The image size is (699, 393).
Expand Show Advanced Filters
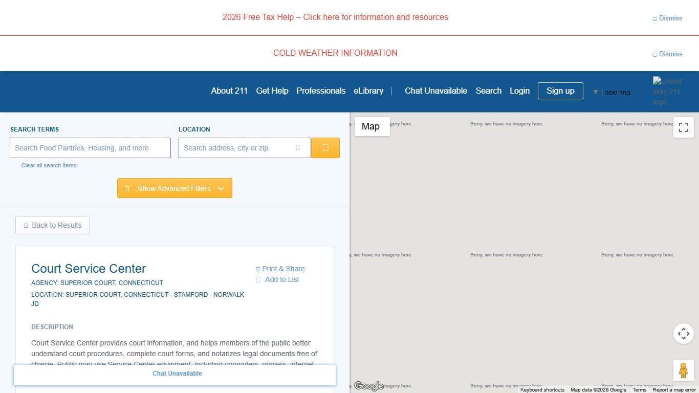pos(174,188)
